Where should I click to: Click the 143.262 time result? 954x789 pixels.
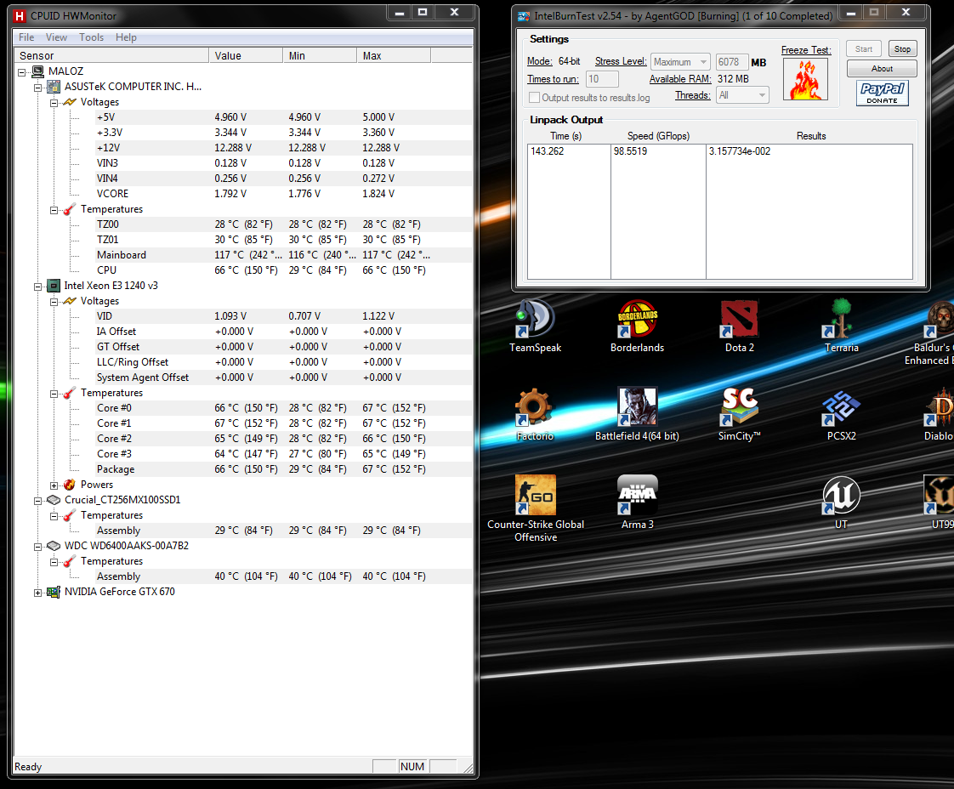click(x=547, y=150)
